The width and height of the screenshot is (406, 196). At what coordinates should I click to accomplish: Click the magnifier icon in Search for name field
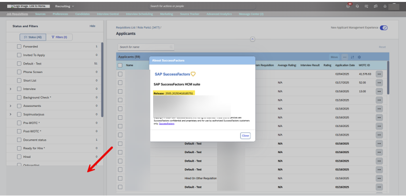[x=171, y=47]
